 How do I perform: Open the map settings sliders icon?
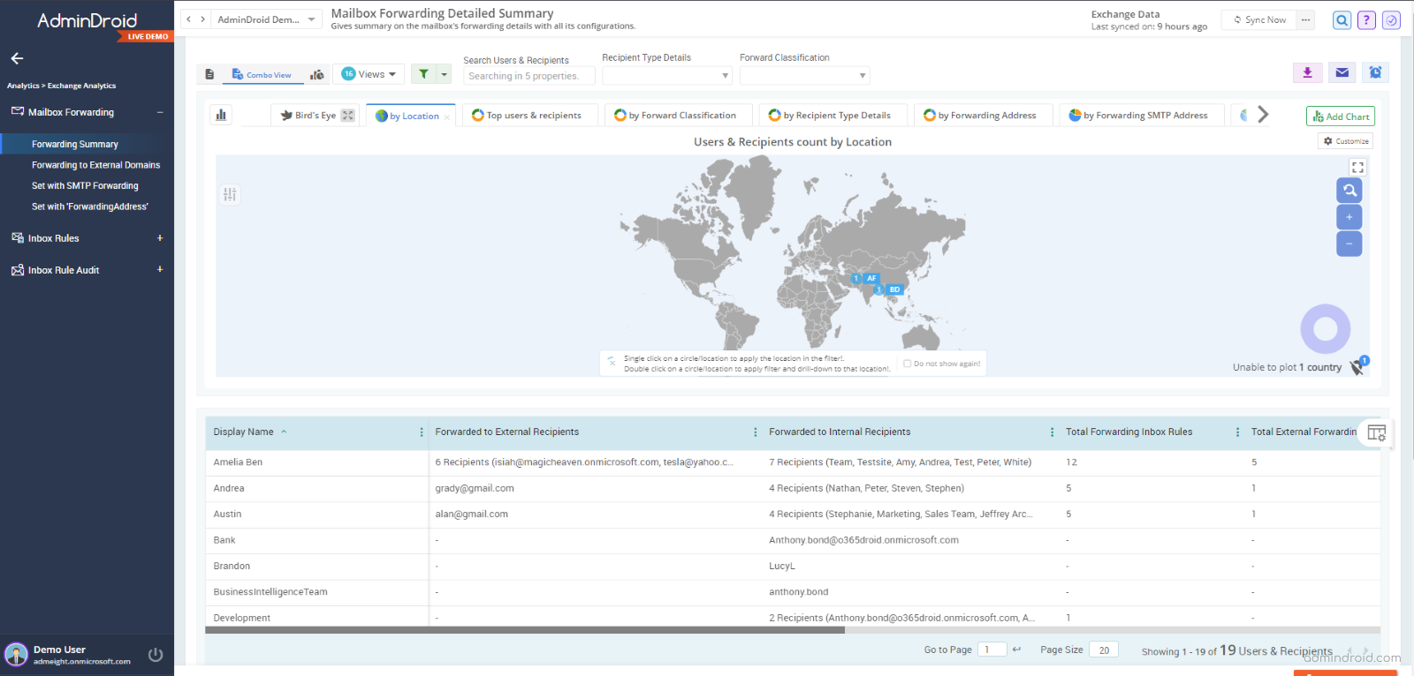pyautogui.click(x=230, y=194)
